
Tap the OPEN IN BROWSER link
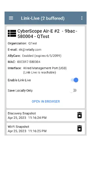click(x=46, y=102)
